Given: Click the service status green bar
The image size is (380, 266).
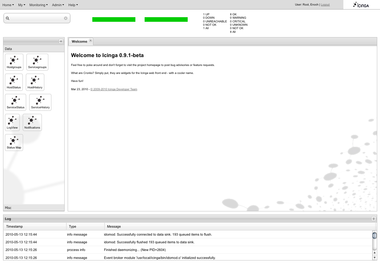Looking at the screenshot, I should [x=166, y=19].
